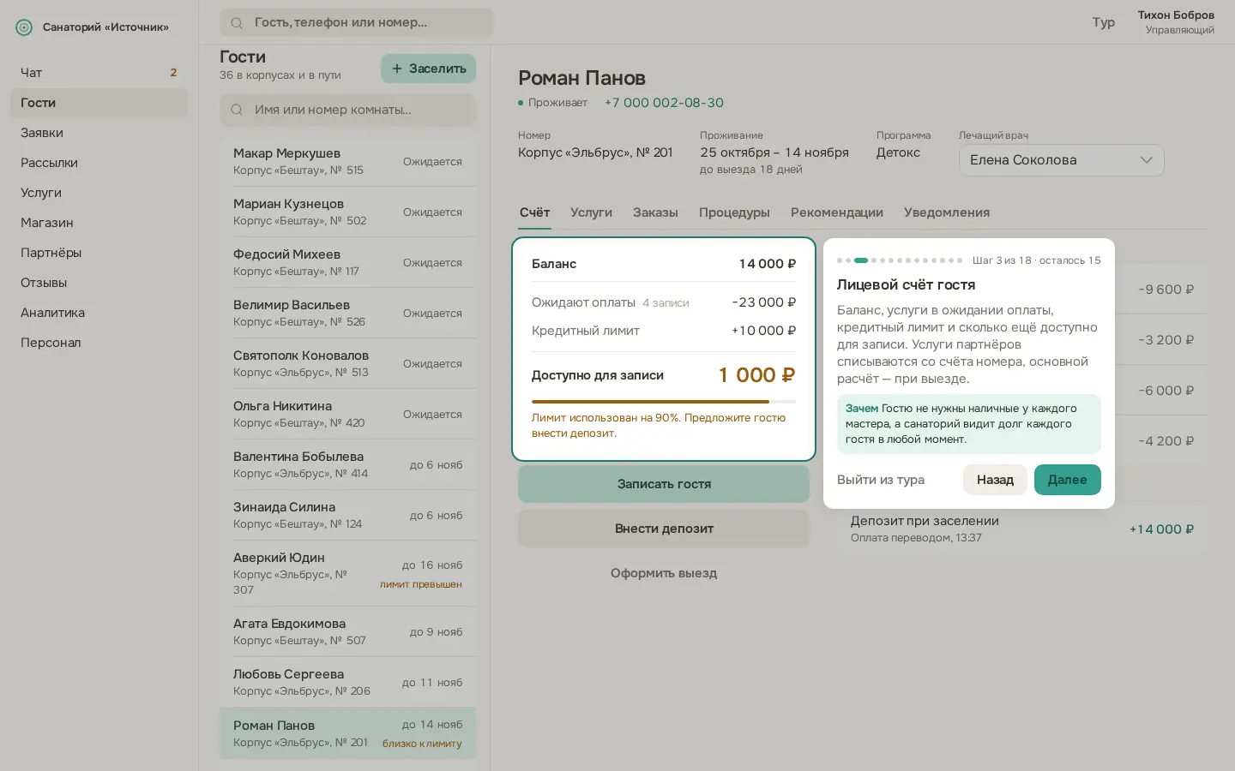This screenshot has width=1235, height=771.
Task: Click the magnifier icon in the top search bar
Action: point(237,23)
